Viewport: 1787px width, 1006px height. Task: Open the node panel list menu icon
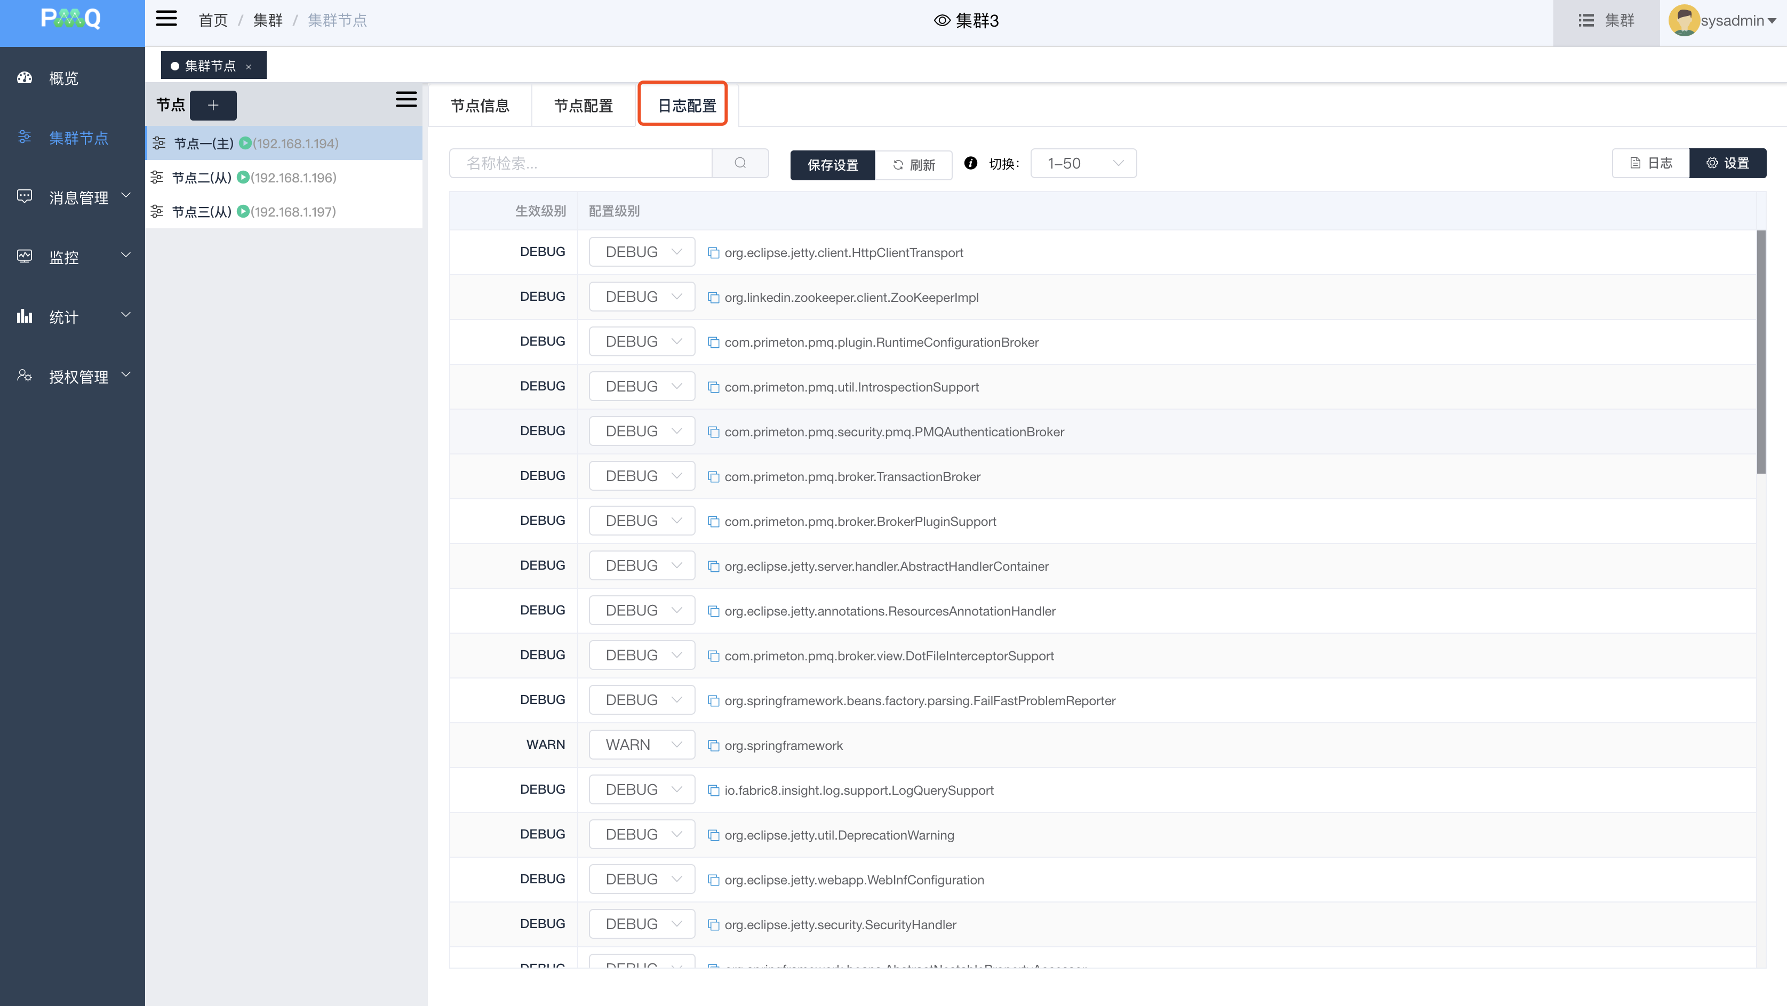406,100
